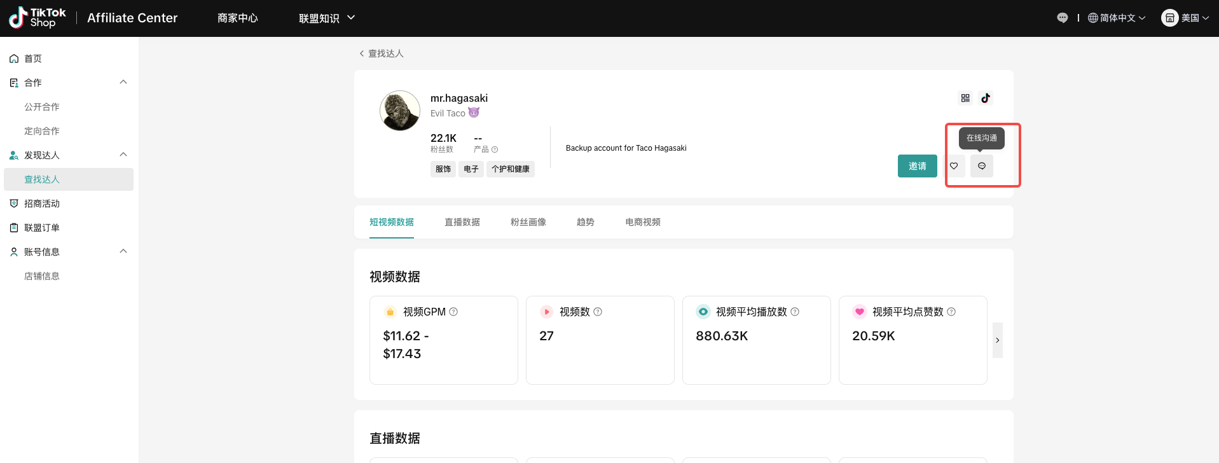1219x463 pixels.
Task: Click the TikTok Shop logo
Action: click(38, 18)
